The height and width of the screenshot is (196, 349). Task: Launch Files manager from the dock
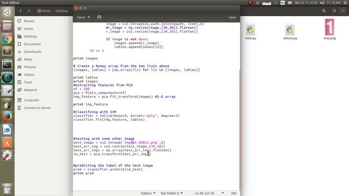coord(7,26)
